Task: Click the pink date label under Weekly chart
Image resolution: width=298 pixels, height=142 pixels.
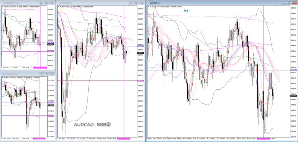Action: (x=39, y=139)
